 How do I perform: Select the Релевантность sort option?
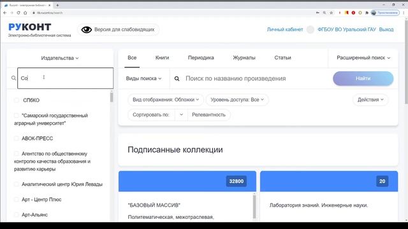(x=208, y=114)
